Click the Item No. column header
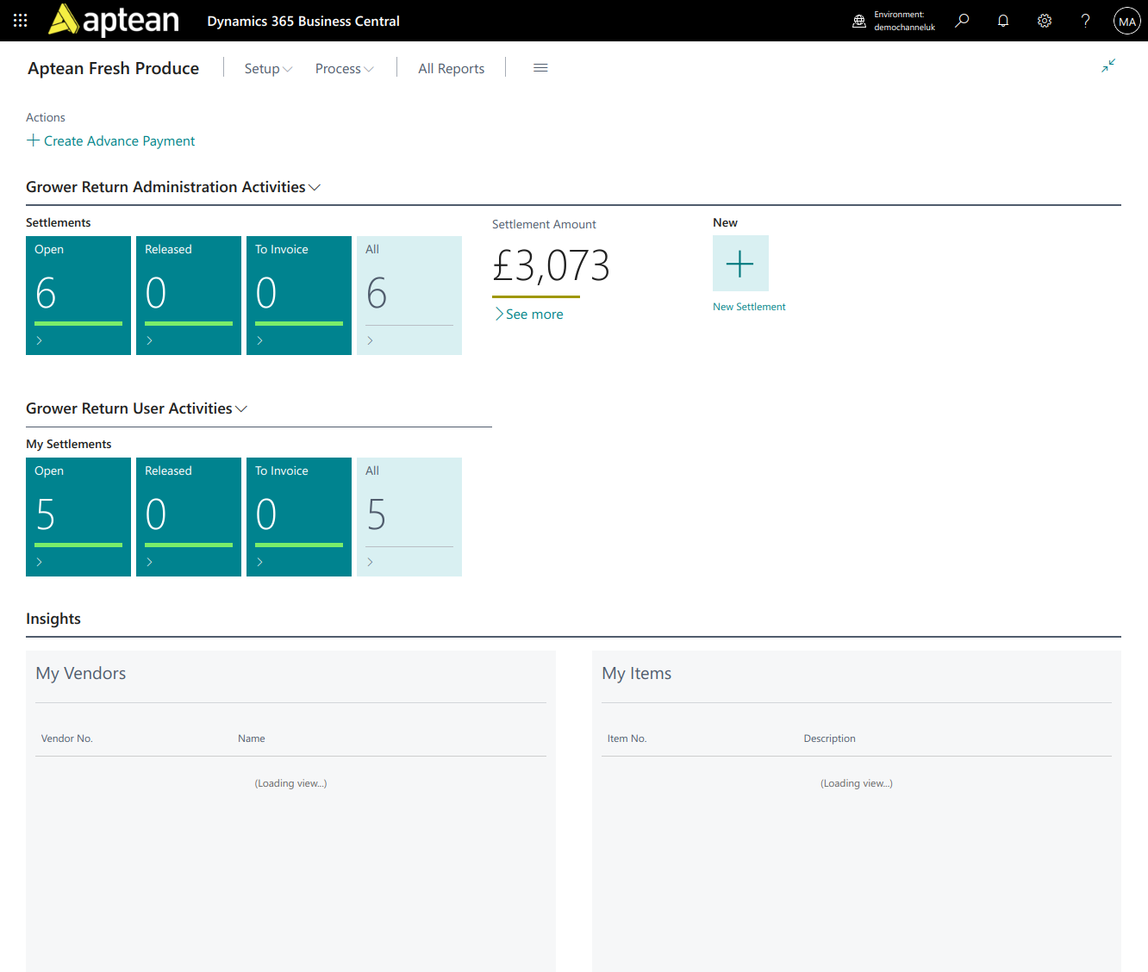Image resolution: width=1148 pixels, height=972 pixels. pos(627,738)
